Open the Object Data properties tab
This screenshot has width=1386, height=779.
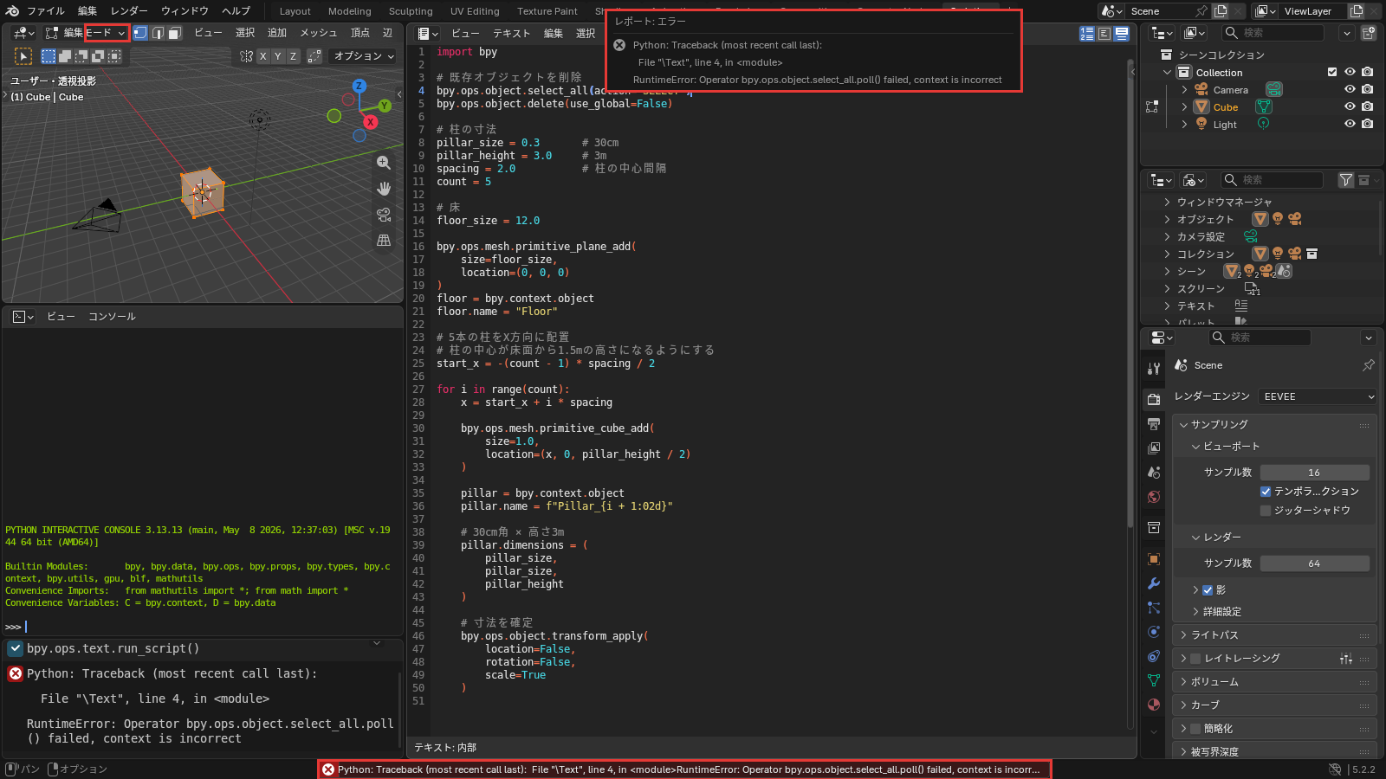1154,680
